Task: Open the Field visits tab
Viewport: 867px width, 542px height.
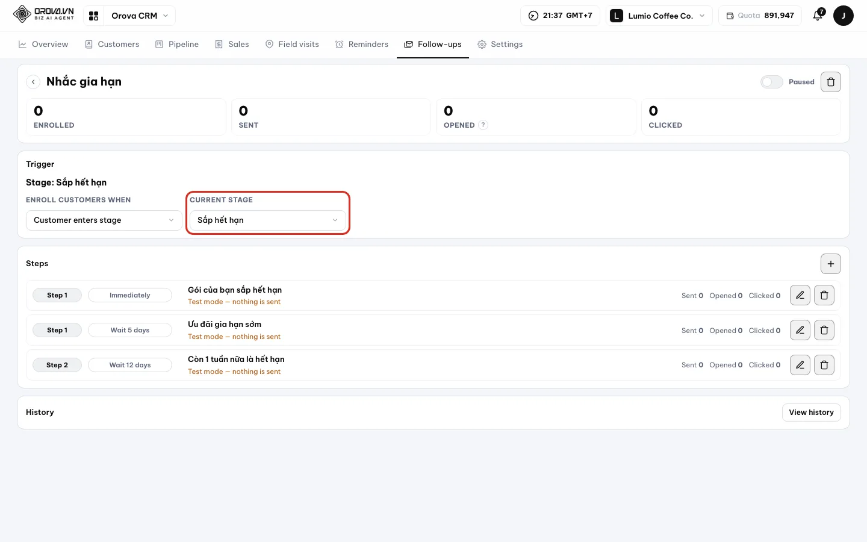Action: 292,45
